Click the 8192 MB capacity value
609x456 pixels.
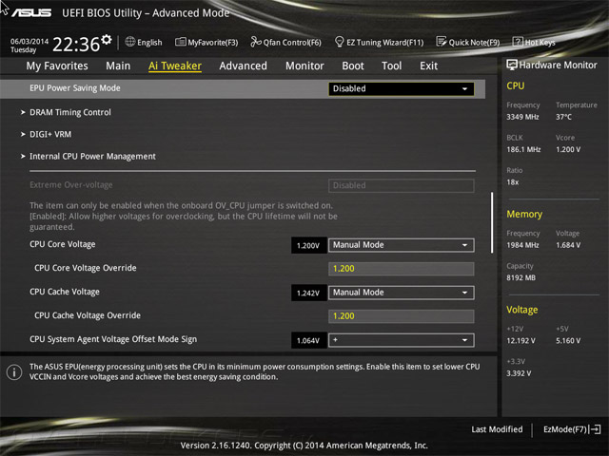521,277
